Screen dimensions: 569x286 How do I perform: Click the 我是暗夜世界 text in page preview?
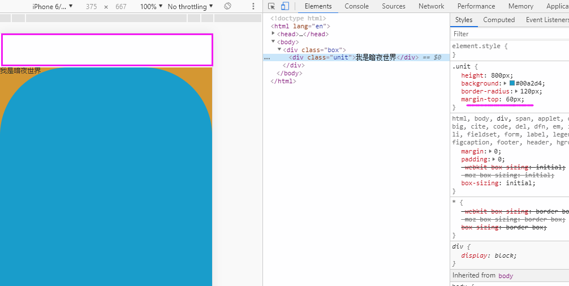click(20, 71)
